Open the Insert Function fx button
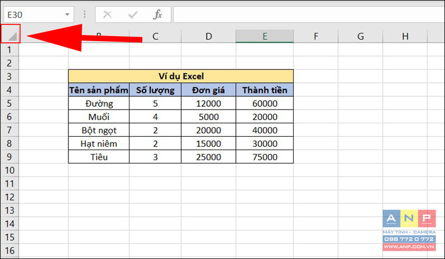Viewport: 445px width, 259px height. [x=157, y=14]
